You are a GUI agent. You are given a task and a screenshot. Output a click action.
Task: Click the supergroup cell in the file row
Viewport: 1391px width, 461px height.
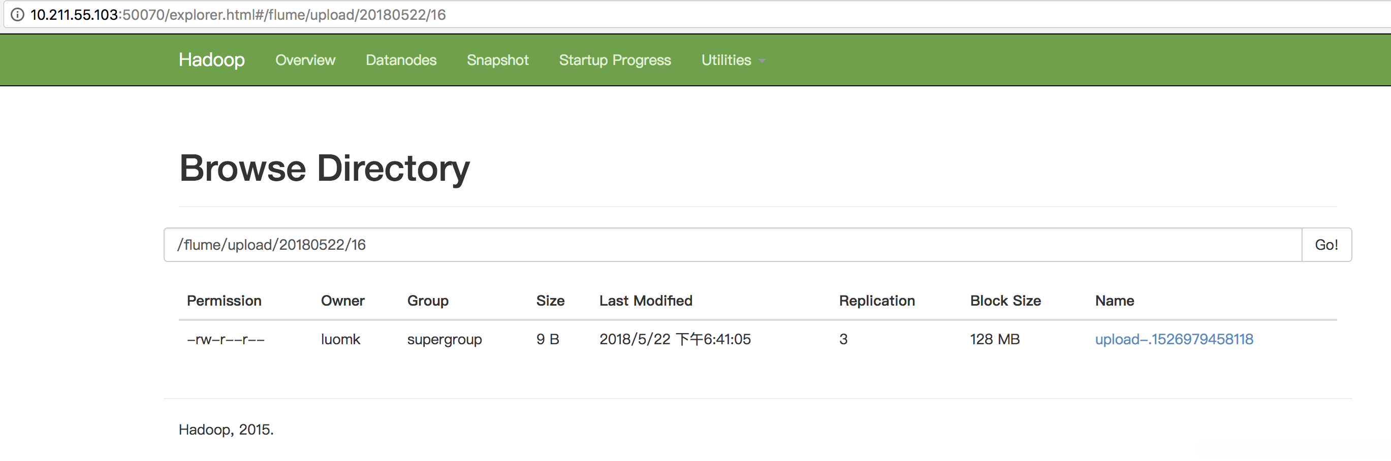click(444, 339)
